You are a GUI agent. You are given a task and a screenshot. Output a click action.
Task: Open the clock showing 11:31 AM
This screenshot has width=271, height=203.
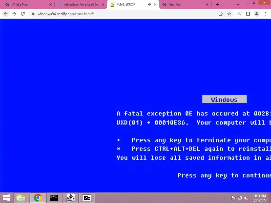[x=259, y=198]
